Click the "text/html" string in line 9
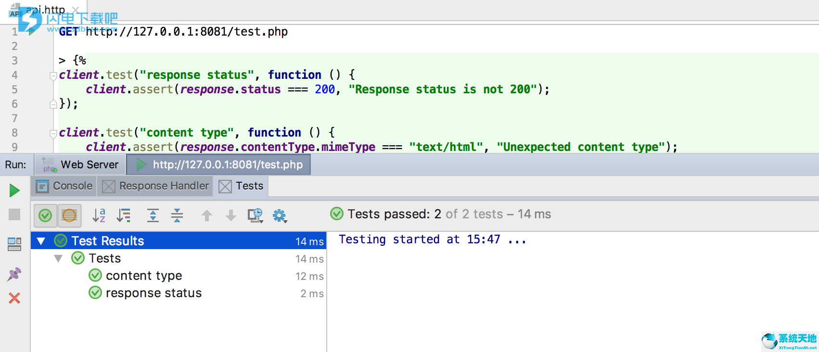Image resolution: width=819 pixels, height=352 pixels. (446, 147)
